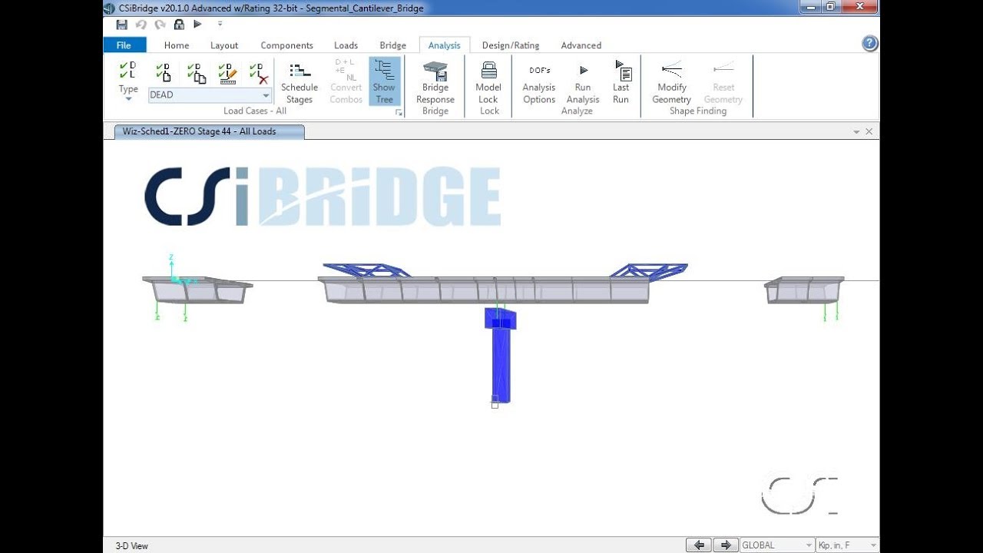
Task: Open the DEAD load case combo box
Action: coord(210,95)
